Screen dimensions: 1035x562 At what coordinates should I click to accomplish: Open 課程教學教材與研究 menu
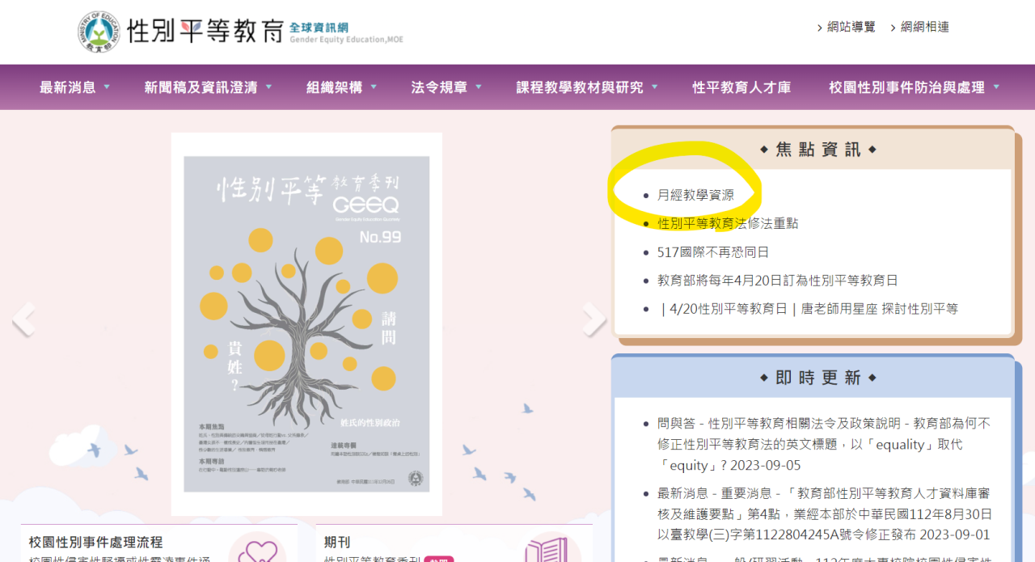587,87
